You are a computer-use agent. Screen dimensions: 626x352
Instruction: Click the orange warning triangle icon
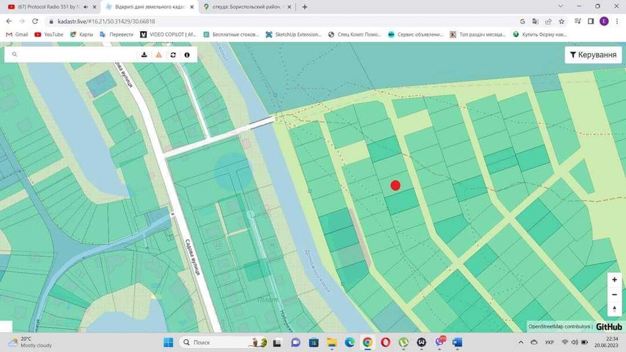click(158, 54)
